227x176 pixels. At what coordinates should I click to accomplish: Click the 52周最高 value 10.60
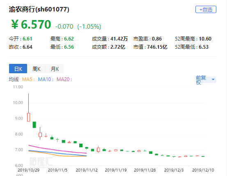click(205, 39)
